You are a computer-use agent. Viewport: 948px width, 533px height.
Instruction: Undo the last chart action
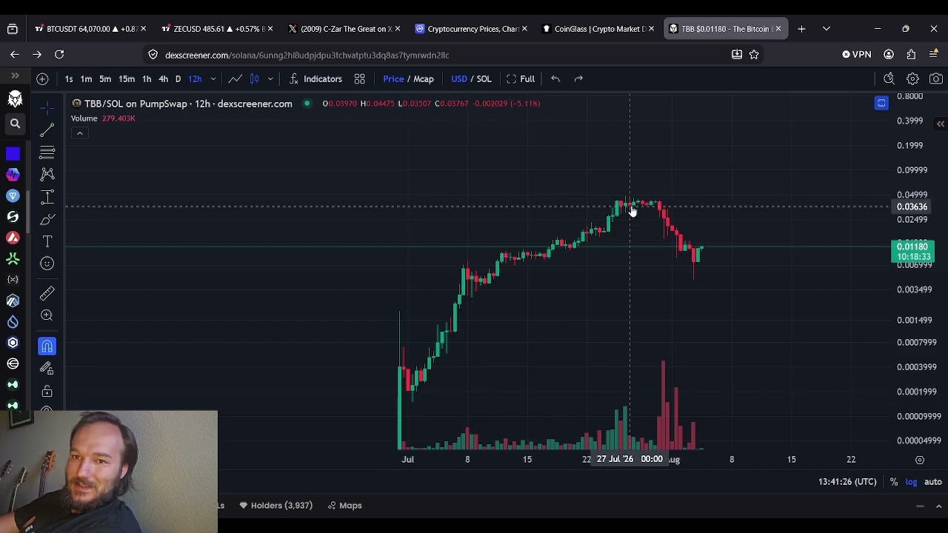[x=555, y=78]
